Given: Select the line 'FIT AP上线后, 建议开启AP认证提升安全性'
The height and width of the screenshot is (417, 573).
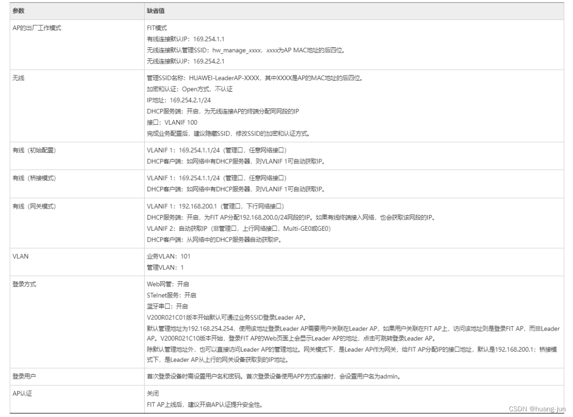Looking at the screenshot, I should 205,405.
